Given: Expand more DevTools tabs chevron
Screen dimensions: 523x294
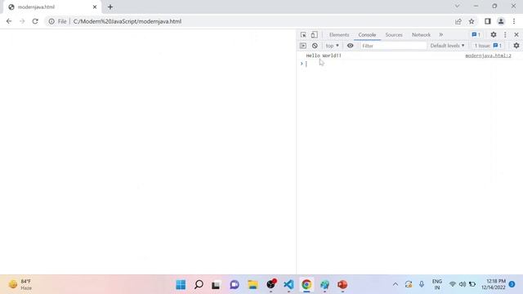Looking at the screenshot, I should tap(441, 34).
